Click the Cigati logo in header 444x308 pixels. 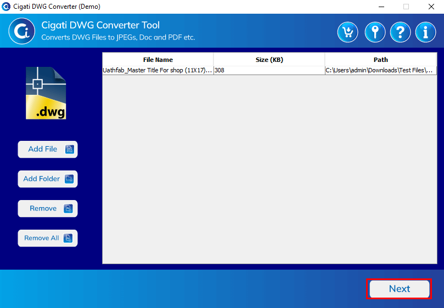22,31
